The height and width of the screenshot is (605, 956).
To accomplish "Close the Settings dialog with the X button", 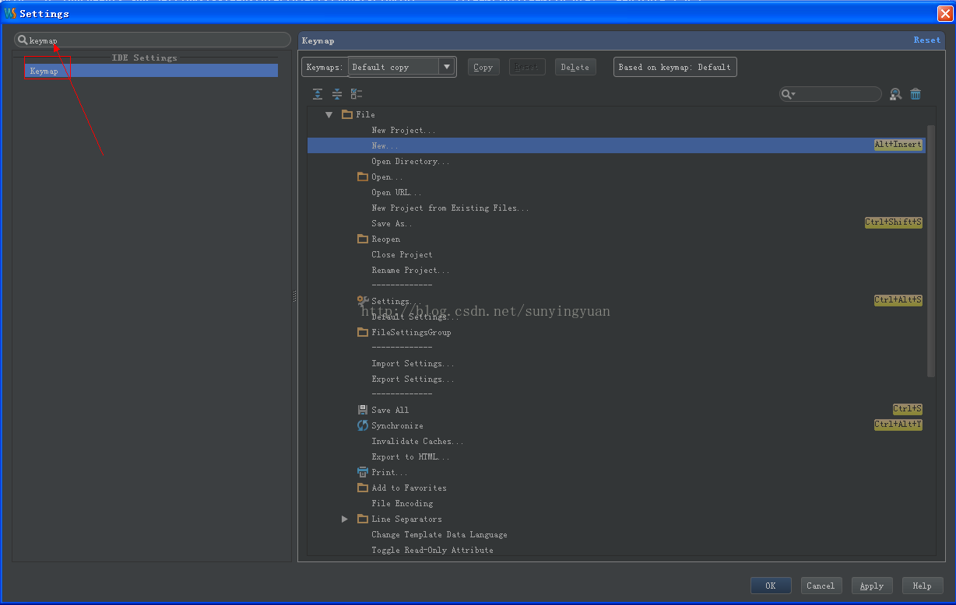I will (x=944, y=13).
